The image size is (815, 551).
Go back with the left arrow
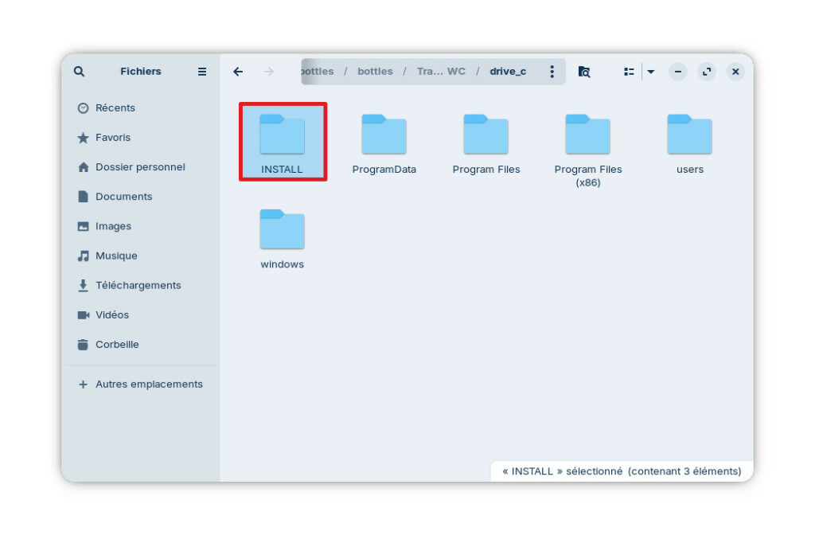click(238, 72)
